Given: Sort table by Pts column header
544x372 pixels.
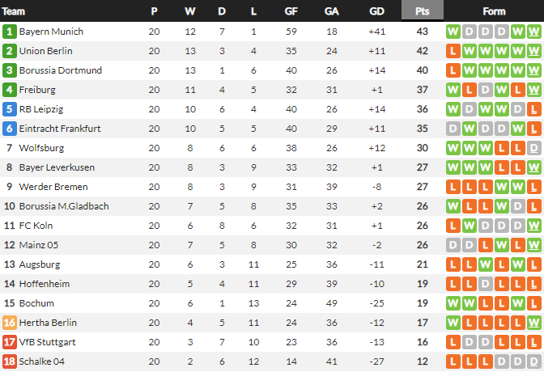Looking at the screenshot, I should point(422,11).
